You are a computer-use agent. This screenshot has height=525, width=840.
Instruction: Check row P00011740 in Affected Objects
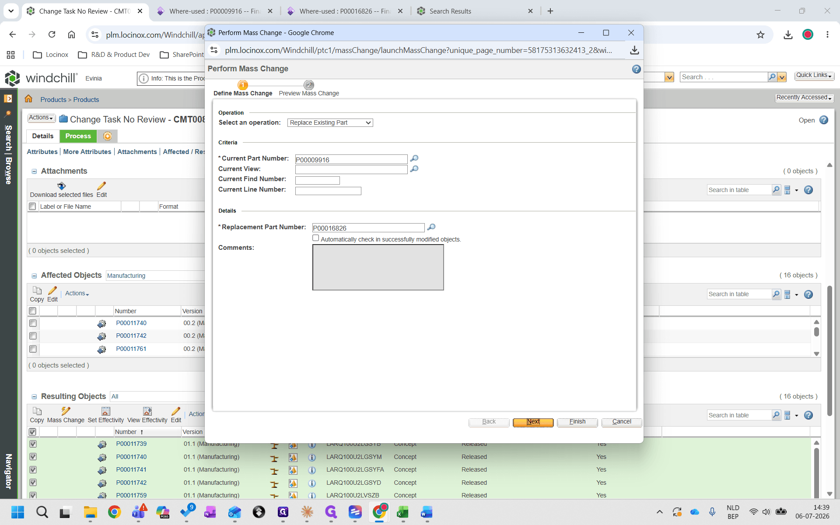click(x=33, y=323)
